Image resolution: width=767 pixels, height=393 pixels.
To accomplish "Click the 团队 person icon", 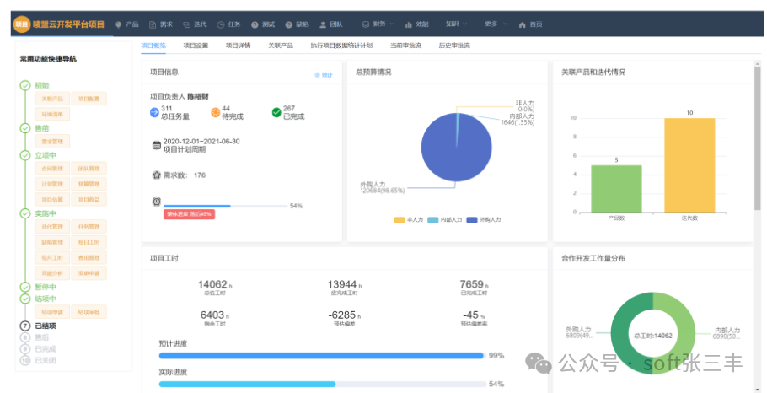I will pos(323,24).
